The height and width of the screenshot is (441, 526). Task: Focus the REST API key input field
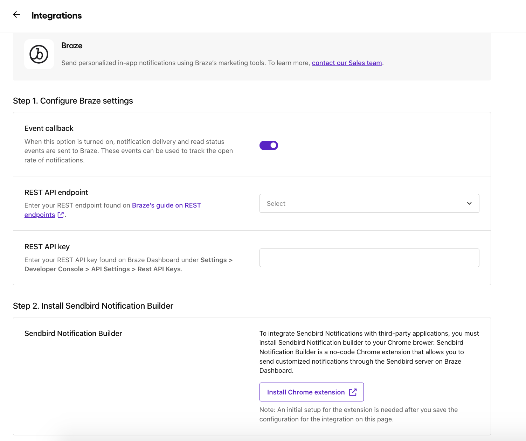point(369,258)
